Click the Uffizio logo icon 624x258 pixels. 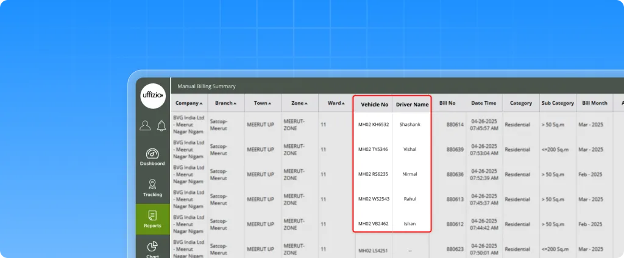[152, 96]
